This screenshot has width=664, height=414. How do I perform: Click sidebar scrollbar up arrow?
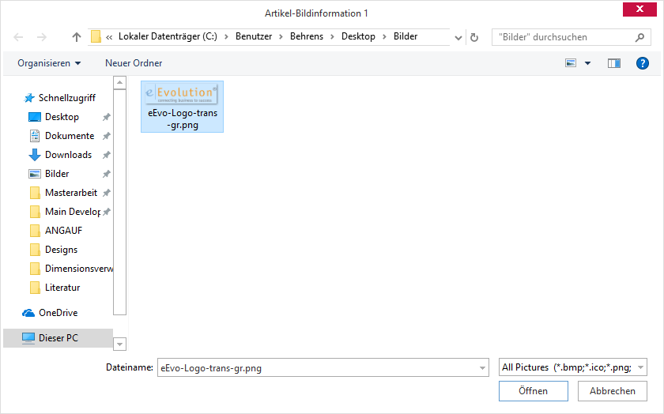(120, 83)
